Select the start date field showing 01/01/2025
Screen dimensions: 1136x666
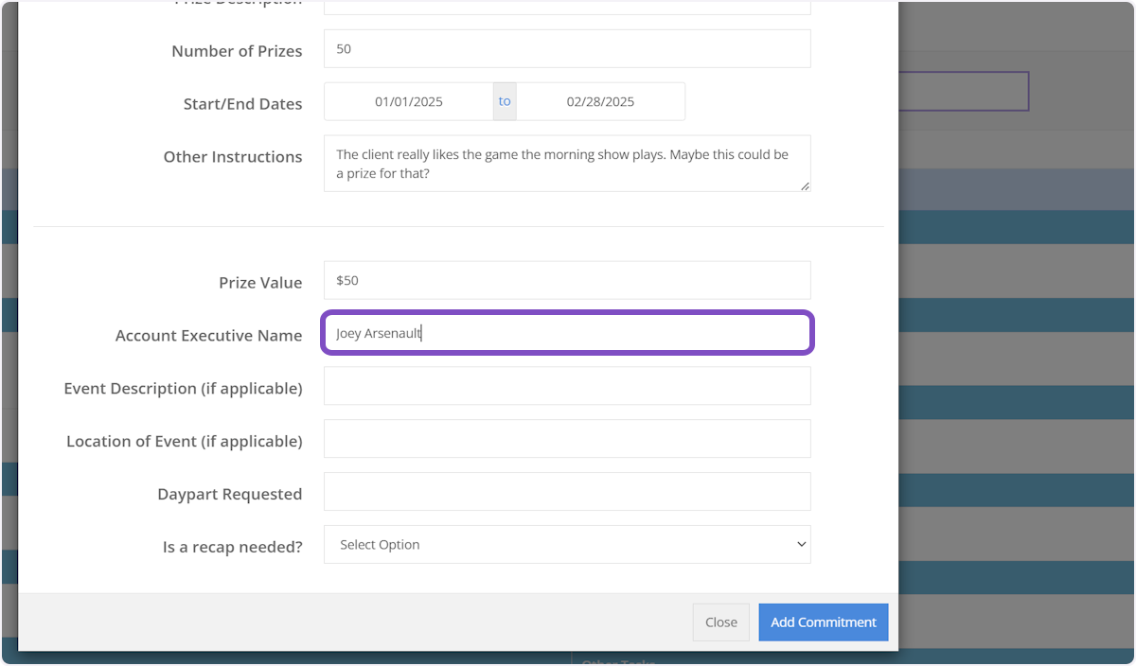point(409,102)
